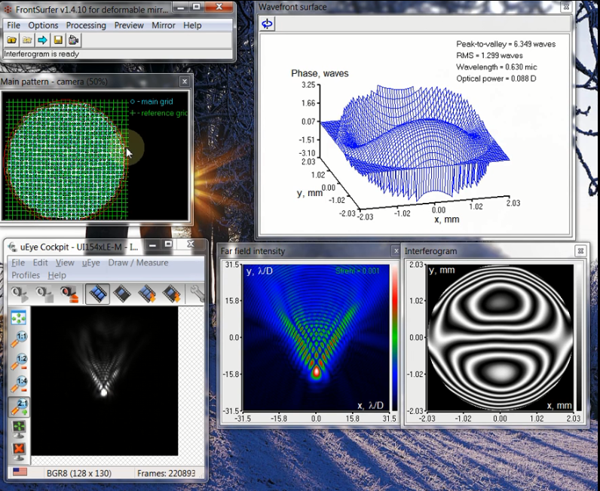This screenshot has height=491, width=600.
Task: Click the second grey camera icon in uEye Cockpit
Action: [44, 294]
